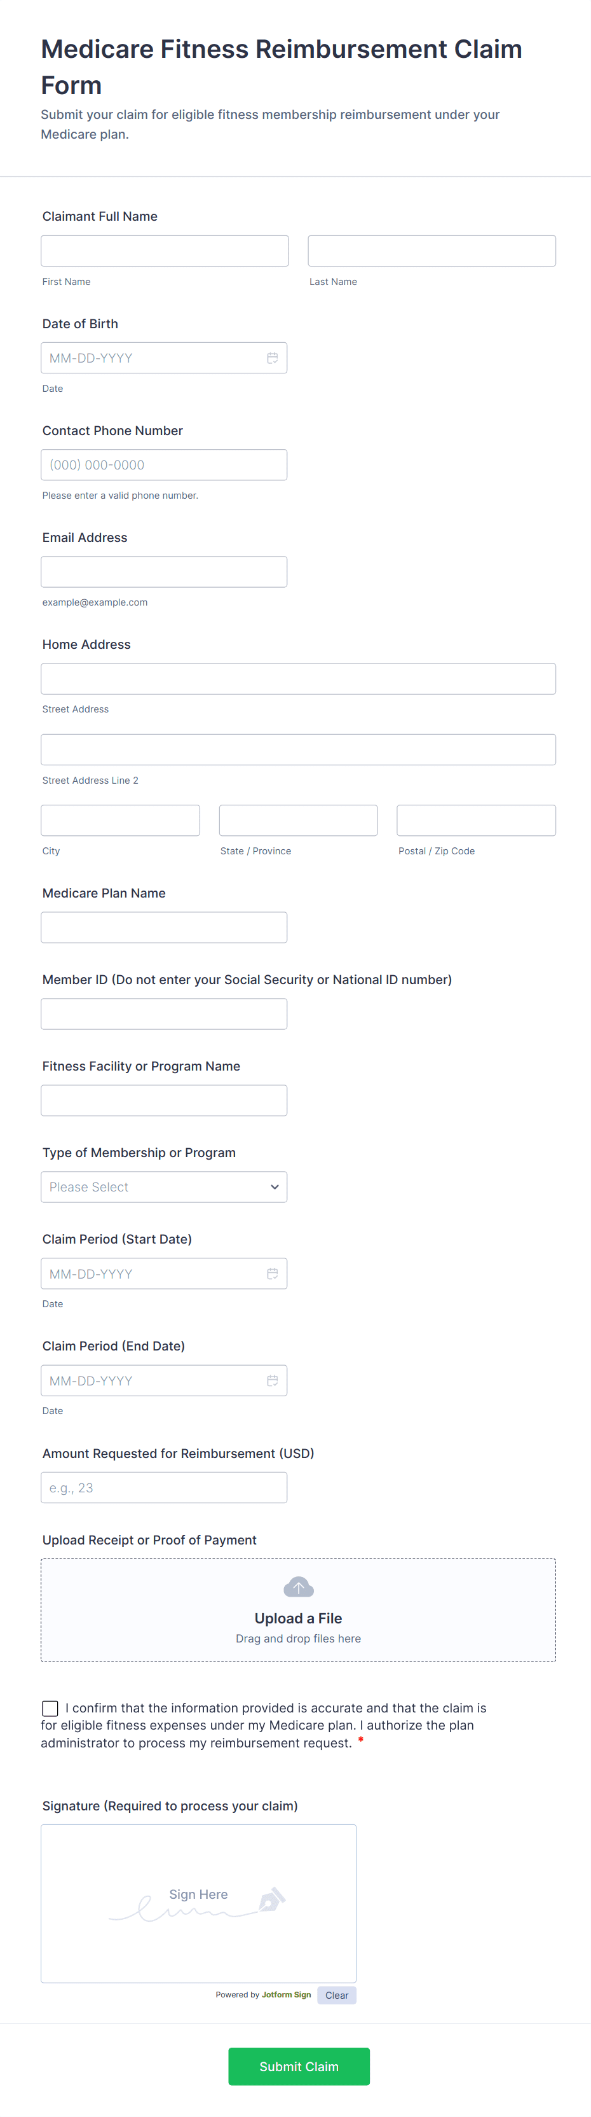Screen dimensions: 591x2117
Task: Click the cloud upload icon
Action: point(298,1587)
